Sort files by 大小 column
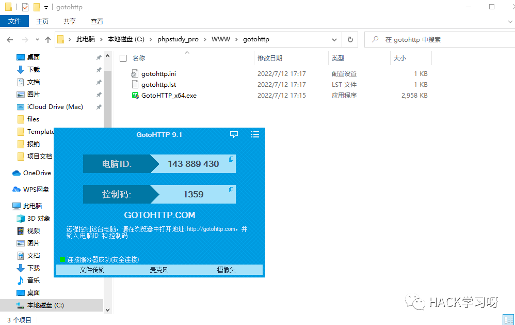The image size is (515, 325). [x=400, y=58]
